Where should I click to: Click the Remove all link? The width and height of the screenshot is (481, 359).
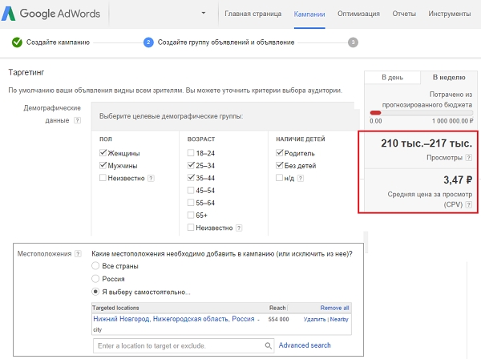tap(334, 307)
